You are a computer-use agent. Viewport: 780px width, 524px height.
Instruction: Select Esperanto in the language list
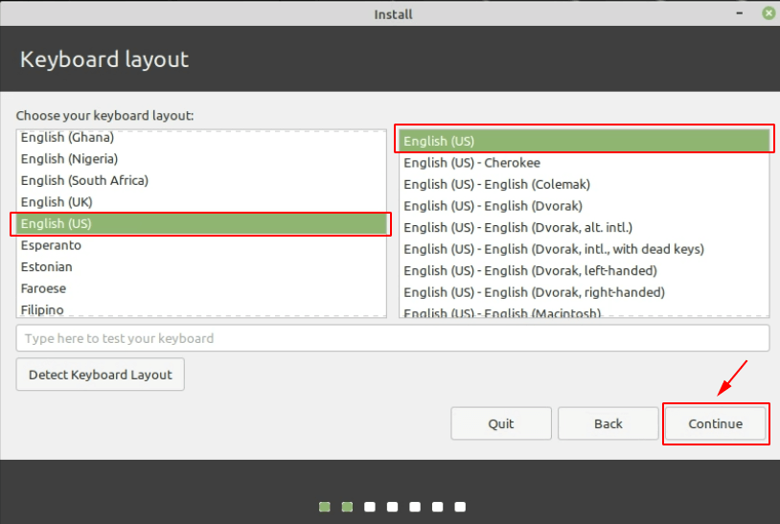pos(201,245)
